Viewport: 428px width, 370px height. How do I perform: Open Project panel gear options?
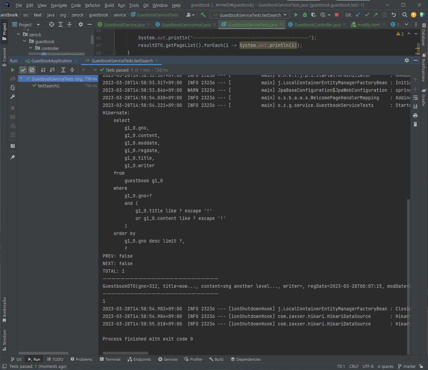click(x=81, y=24)
